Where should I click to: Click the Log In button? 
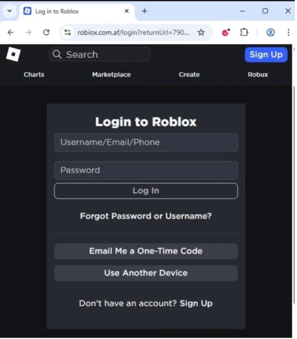click(146, 191)
